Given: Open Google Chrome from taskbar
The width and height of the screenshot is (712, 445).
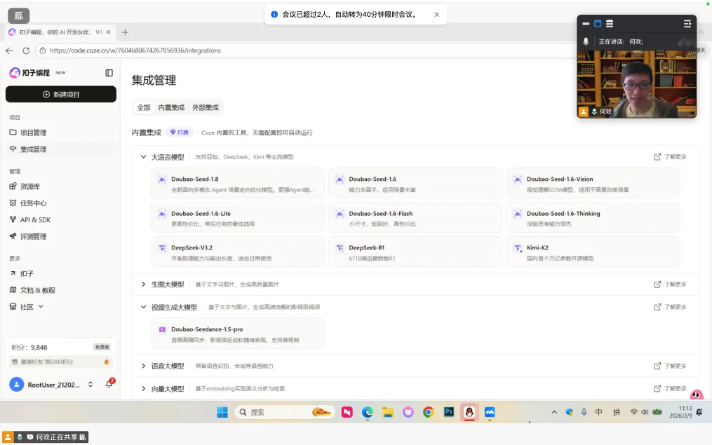Looking at the screenshot, I should (428, 412).
